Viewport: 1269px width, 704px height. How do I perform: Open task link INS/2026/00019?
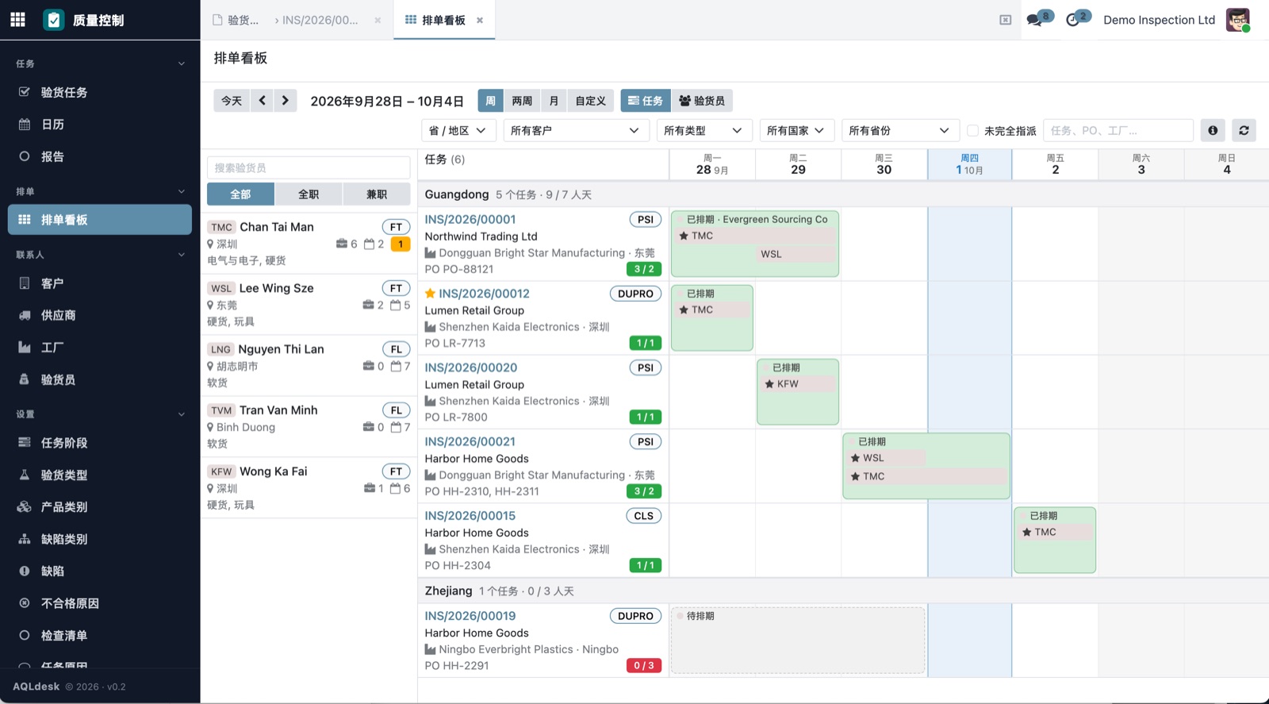[x=470, y=616]
